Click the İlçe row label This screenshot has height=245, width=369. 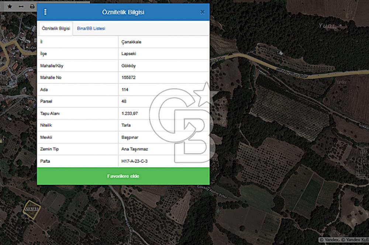[44, 54]
